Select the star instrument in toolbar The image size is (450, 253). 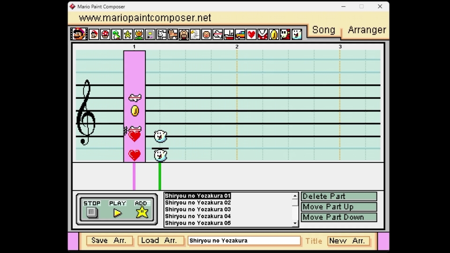coord(127,34)
